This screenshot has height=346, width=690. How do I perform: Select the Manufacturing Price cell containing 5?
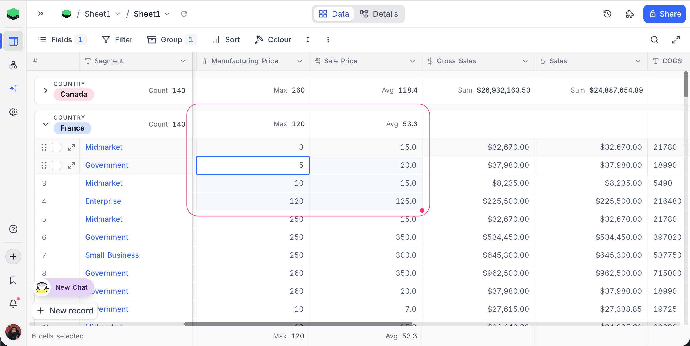253,165
